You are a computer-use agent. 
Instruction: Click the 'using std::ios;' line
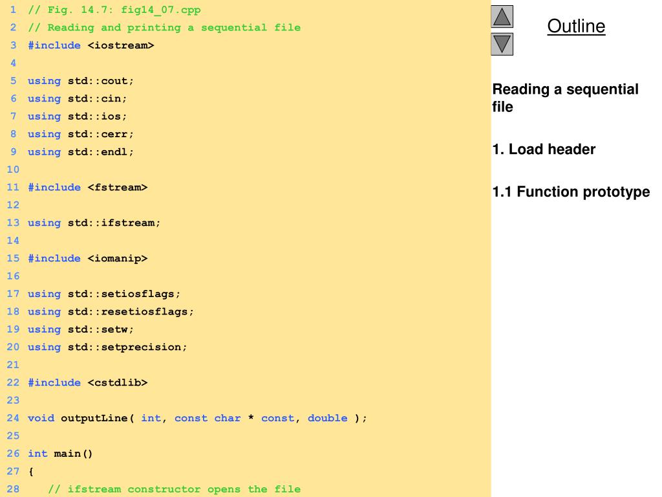click(x=78, y=116)
